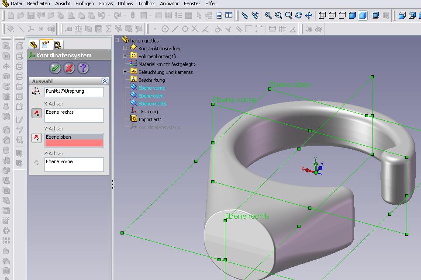Click the Zoom to Fit icon
The image size is (421, 280).
tap(268, 15)
